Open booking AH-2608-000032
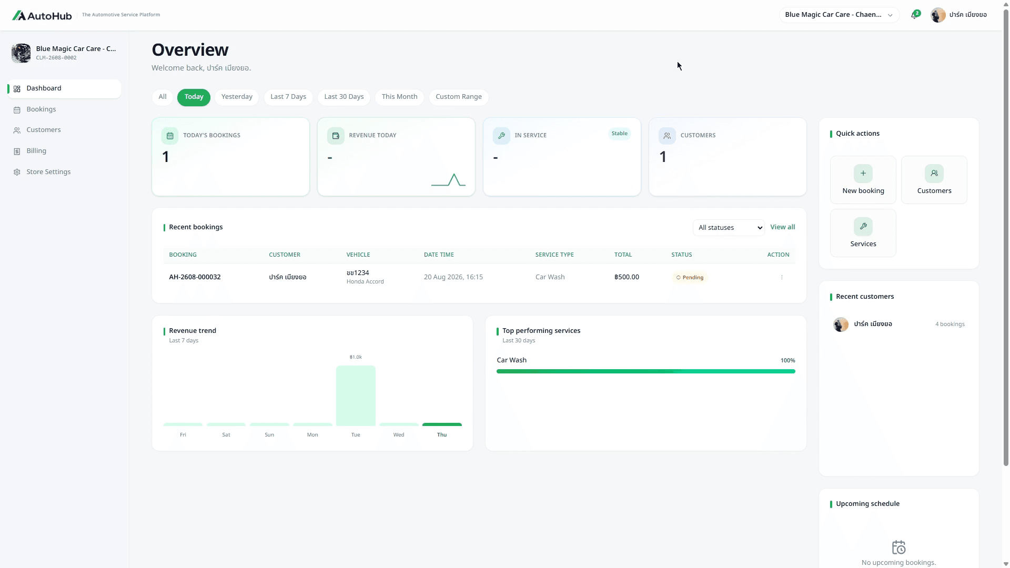This screenshot has width=1010, height=568. tap(195, 277)
